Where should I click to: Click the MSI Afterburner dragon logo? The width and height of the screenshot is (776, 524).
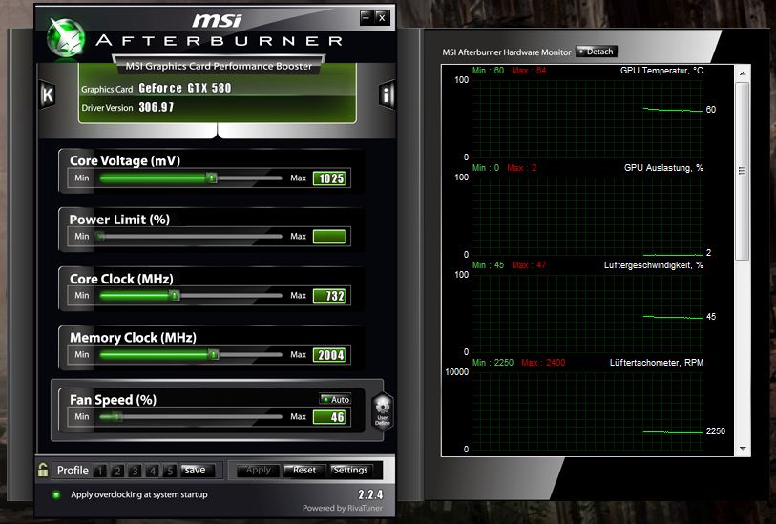pyautogui.click(x=66, y=37)
